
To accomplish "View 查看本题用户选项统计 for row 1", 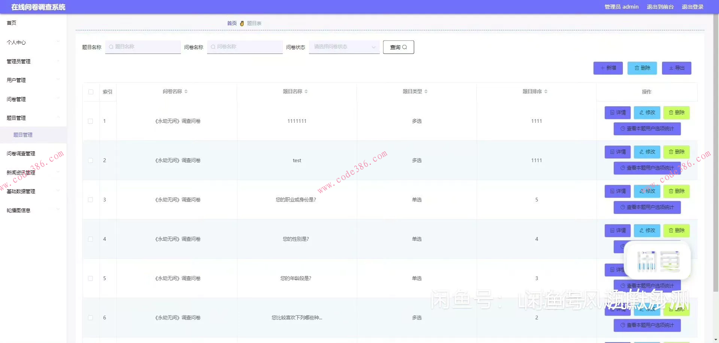I will click(647, 129).
